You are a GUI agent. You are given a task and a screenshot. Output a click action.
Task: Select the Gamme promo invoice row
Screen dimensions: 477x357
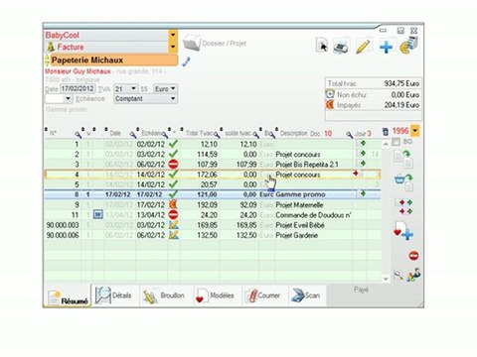tap(212, 194)
